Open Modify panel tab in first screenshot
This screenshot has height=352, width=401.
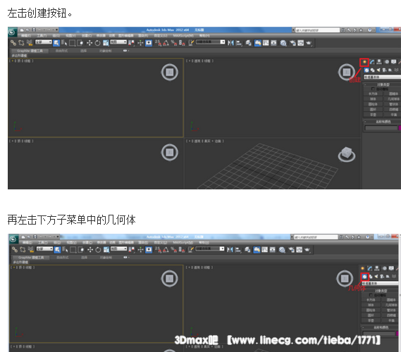click(372, 62)
